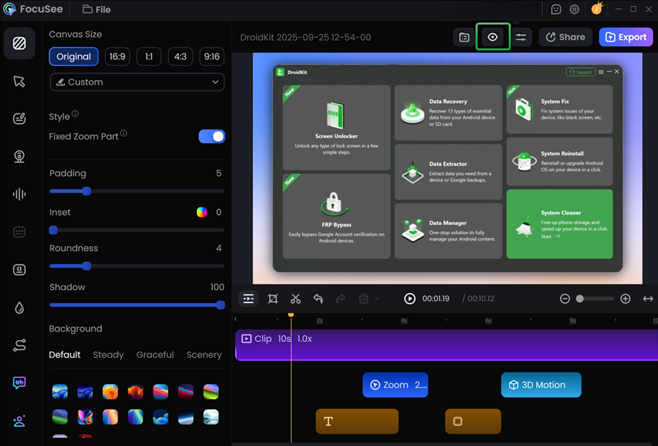This screenshot has height=446, width=658.
Task: Click the undo arrow icon
Action: pos(318,298)
